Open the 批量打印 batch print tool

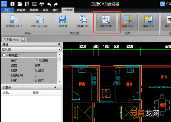(x=83, y=22)
